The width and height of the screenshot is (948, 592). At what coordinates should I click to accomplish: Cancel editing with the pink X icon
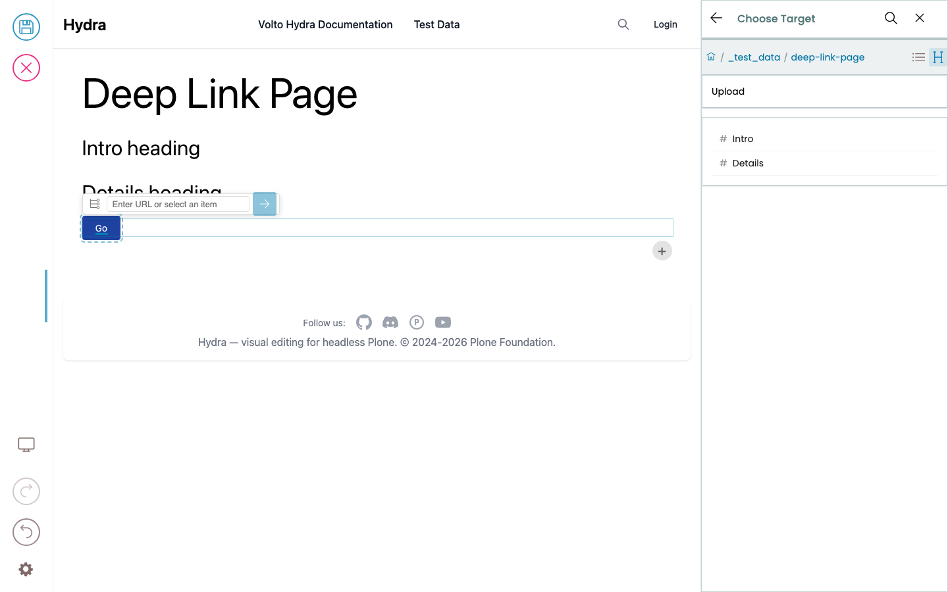click(x=26, y=68)
